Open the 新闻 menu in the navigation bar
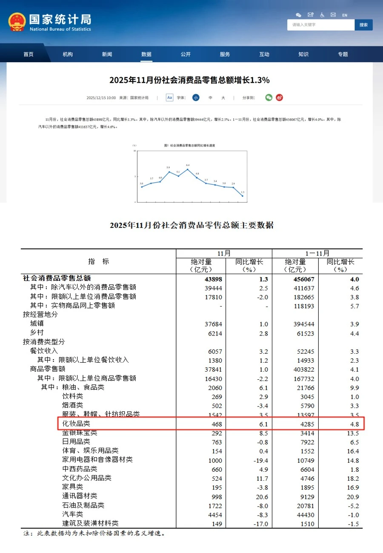Viewport: 383px width, 553px height. pyautogui.click(x=106, y=54)
